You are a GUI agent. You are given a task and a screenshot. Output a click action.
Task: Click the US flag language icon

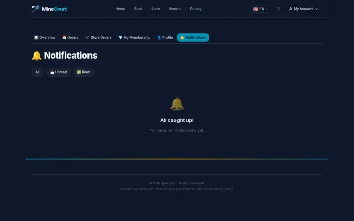point(255,9)
